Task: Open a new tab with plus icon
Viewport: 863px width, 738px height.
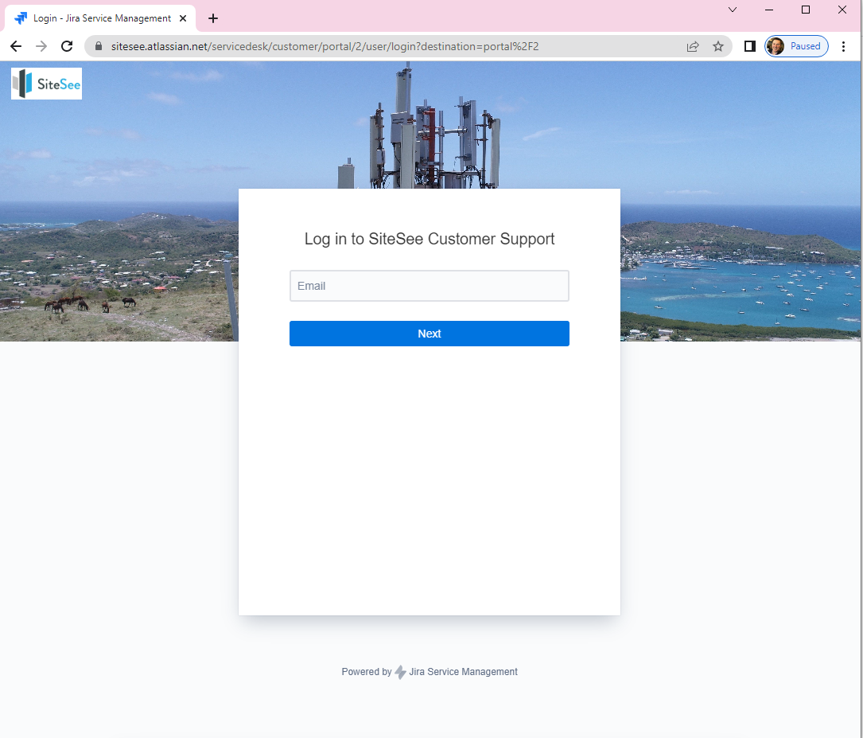Action: point(213,18)
